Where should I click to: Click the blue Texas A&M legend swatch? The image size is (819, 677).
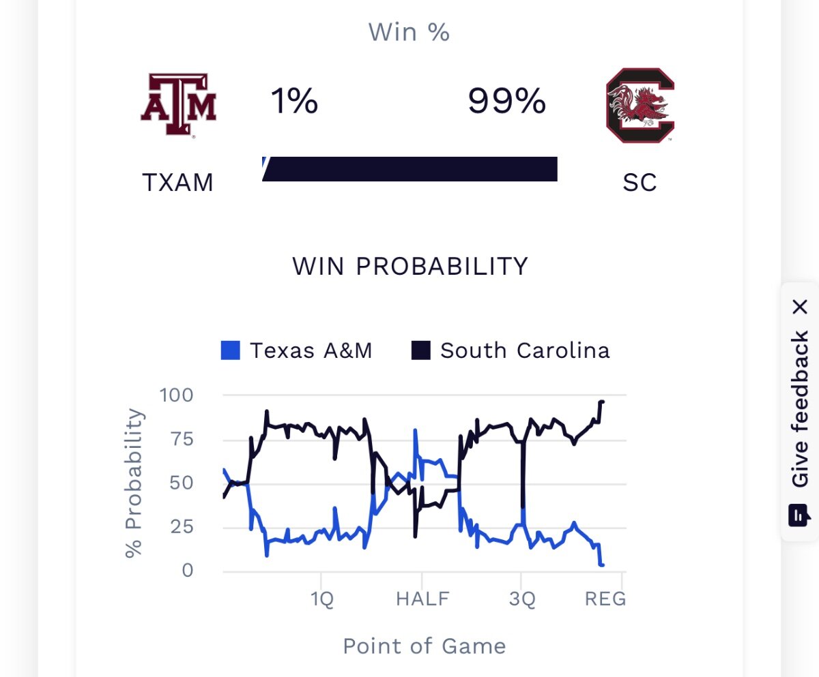pos(231,351)
